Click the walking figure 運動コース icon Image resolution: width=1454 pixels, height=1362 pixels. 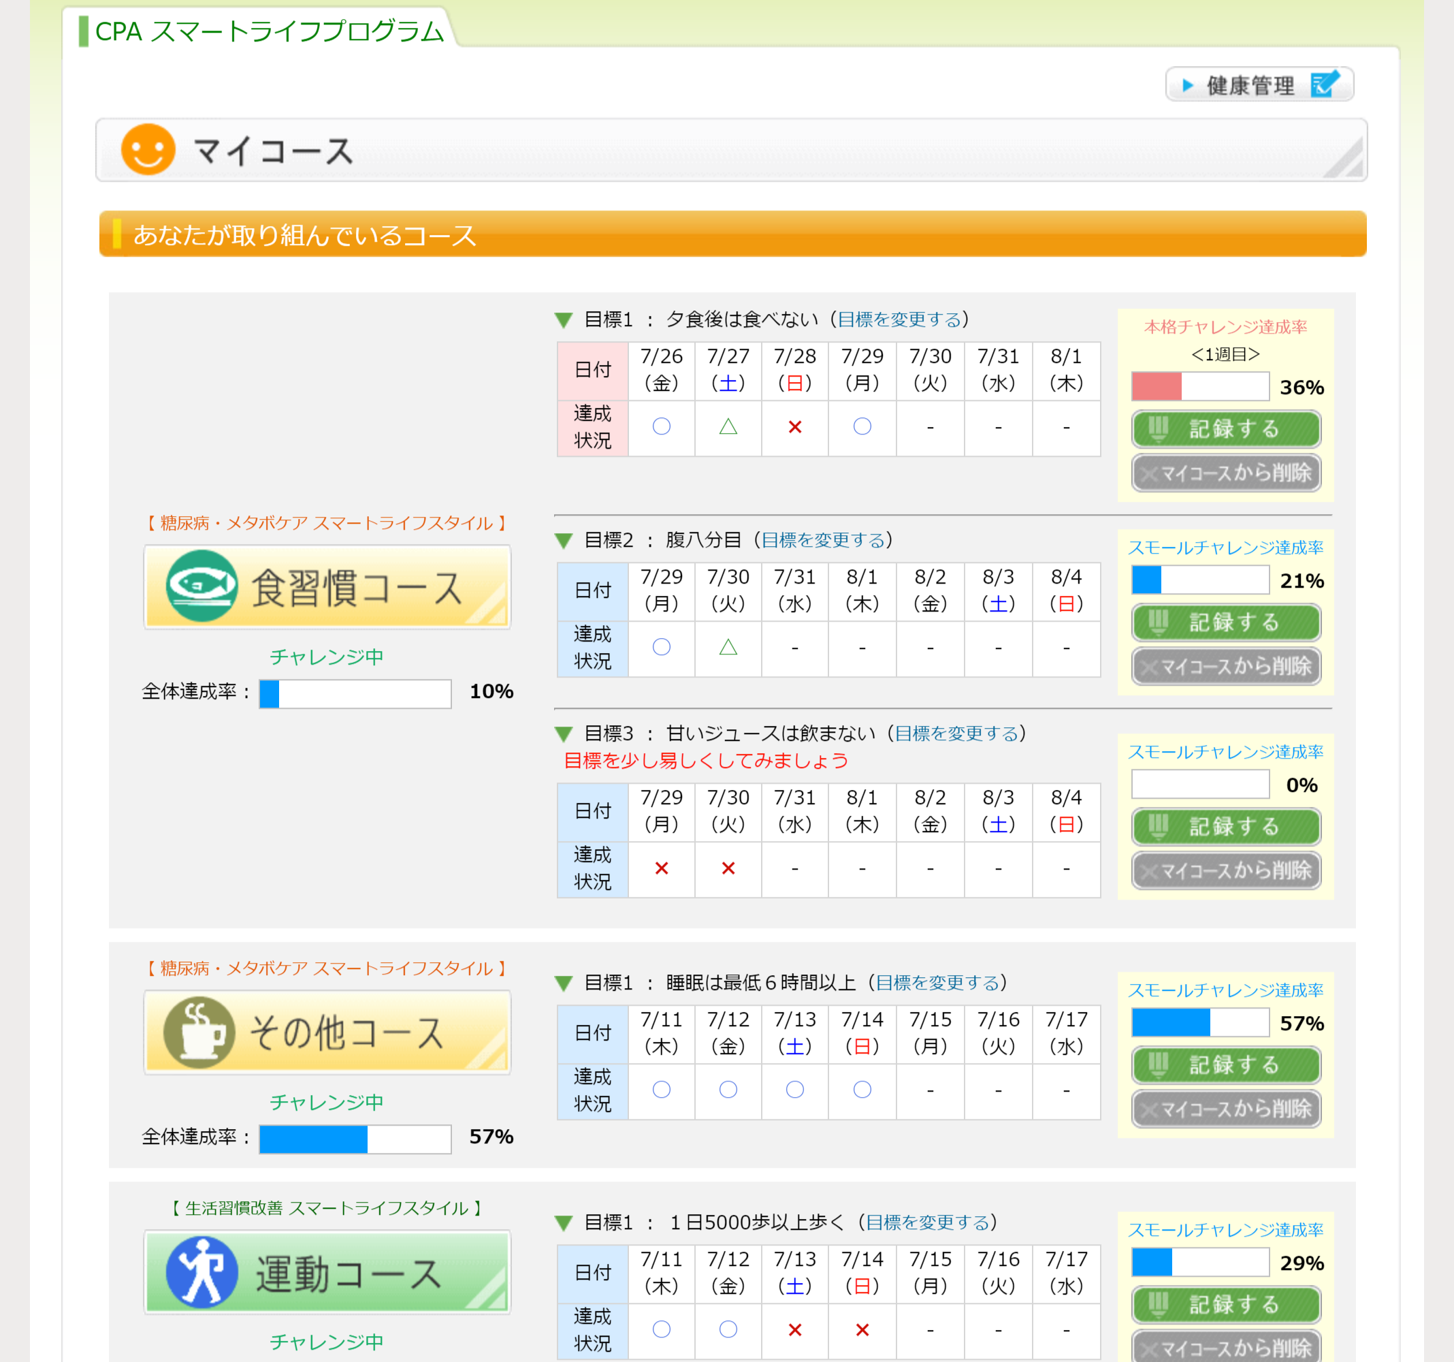201,1272
